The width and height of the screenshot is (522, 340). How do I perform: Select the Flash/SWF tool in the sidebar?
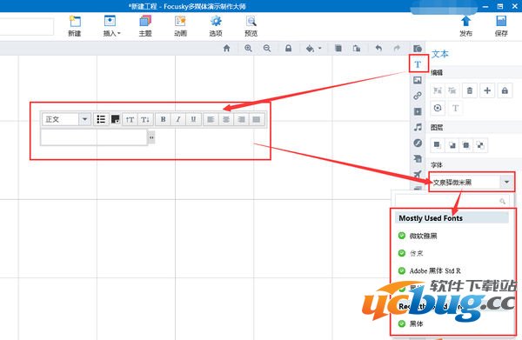[418, 143]
